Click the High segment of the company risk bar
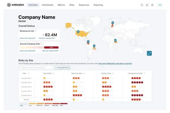Screen dimensions: 170x113 [51, 47]
